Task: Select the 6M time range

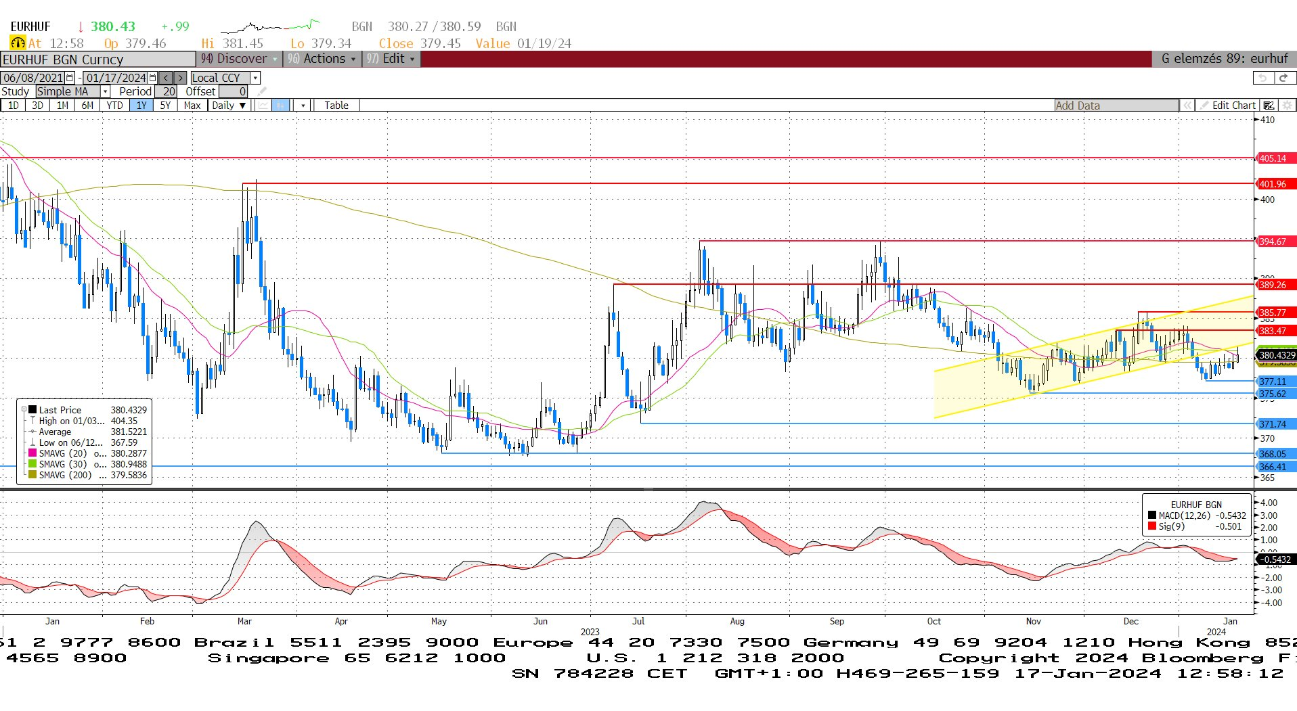Action: point(87,106)
